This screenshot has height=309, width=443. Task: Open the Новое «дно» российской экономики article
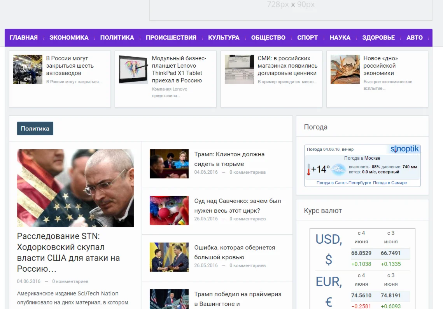(380, 66)
